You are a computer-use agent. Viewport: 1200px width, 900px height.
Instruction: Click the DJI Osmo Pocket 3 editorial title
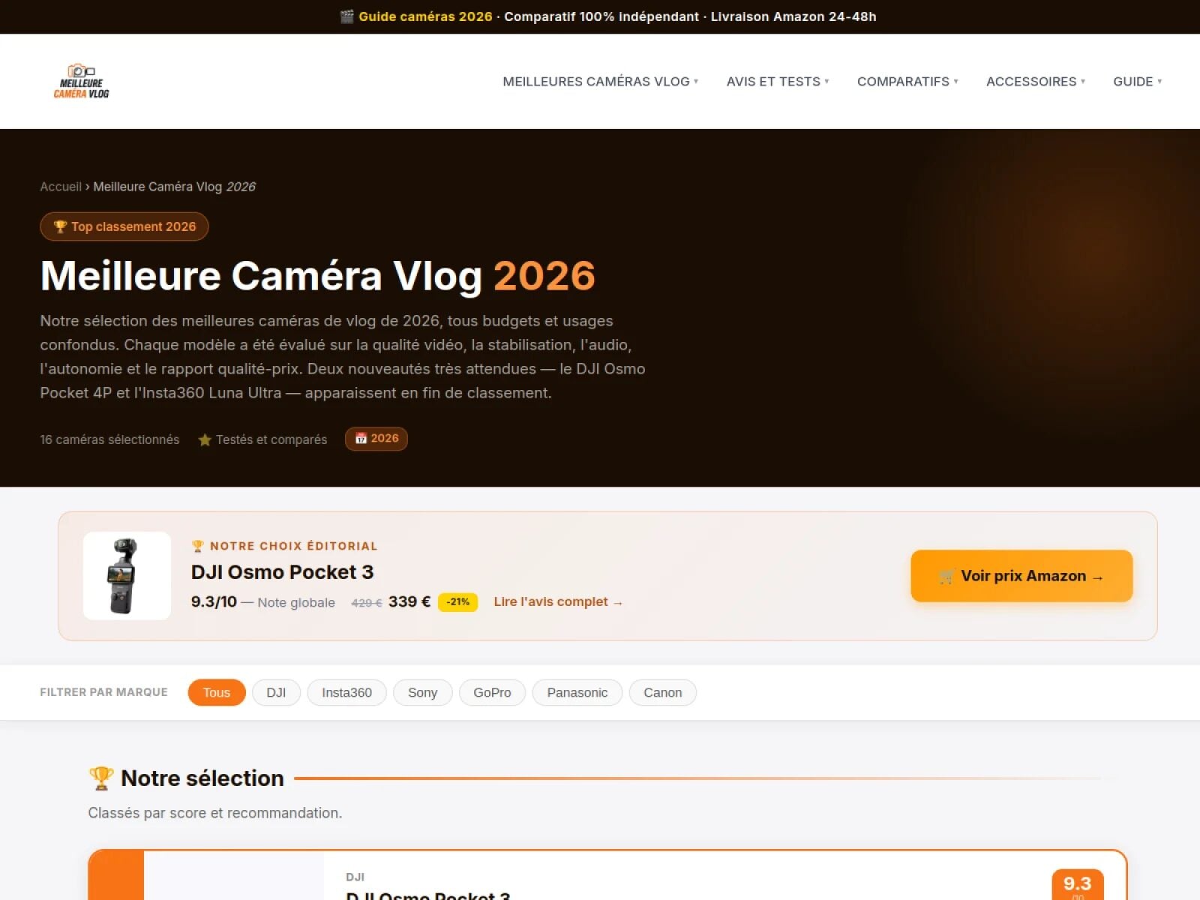pos(282,572)
